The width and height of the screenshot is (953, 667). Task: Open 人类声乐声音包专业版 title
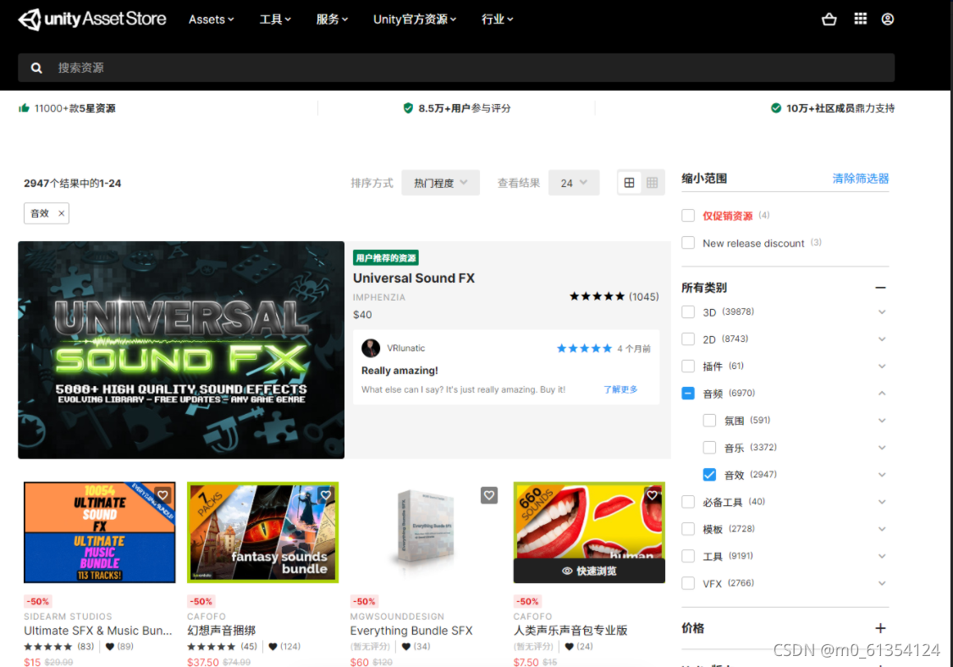(x=570, y=631)
